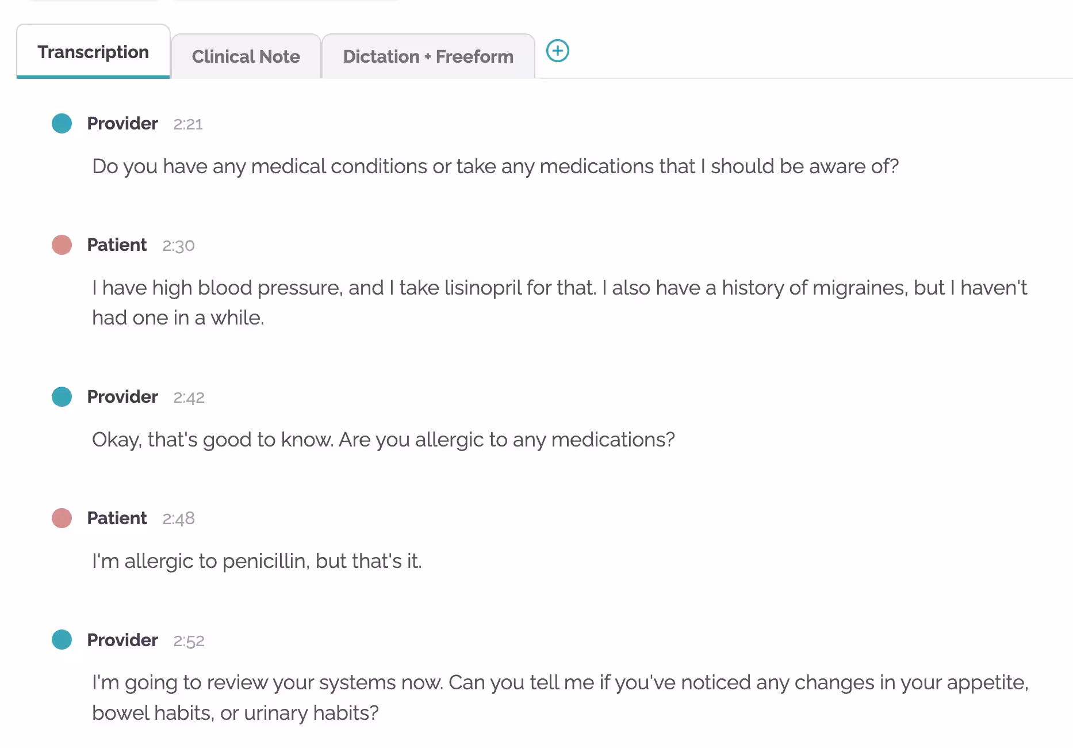This screenshot has width=1073, height=748.
Task: Click the teal indicator beside the first Provider entry
Action: [x=62, y=123]
